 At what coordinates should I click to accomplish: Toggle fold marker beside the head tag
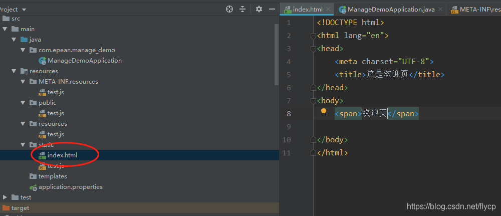coord(313,49)
